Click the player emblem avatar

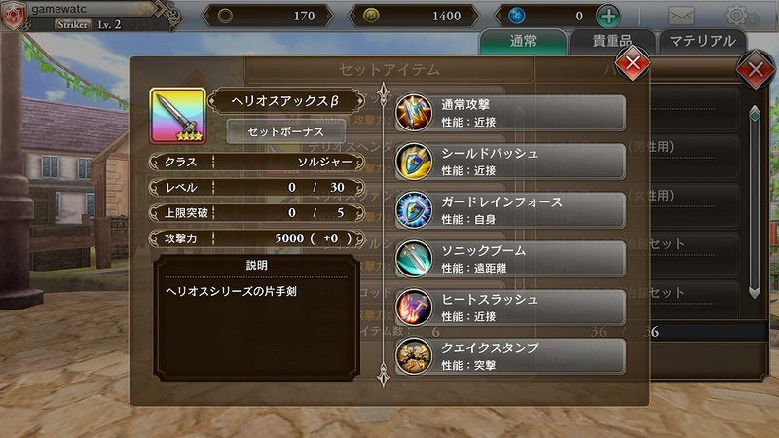[x=13, y=16]
